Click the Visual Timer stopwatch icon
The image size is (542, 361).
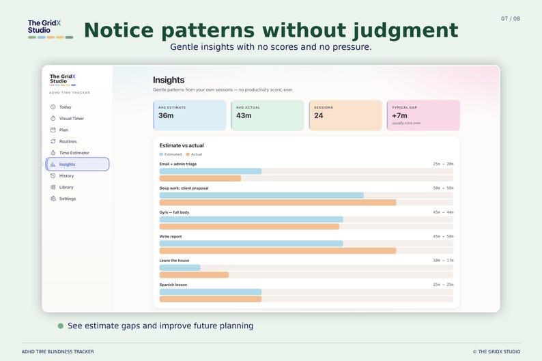pyautogui.click(x=53, y=119)
